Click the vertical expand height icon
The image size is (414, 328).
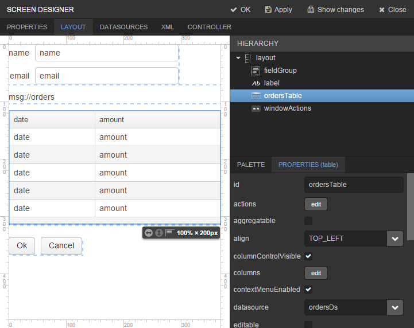click(159, 233)
